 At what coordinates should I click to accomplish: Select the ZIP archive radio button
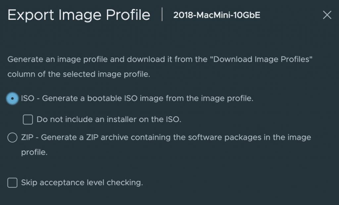[12, 138]
